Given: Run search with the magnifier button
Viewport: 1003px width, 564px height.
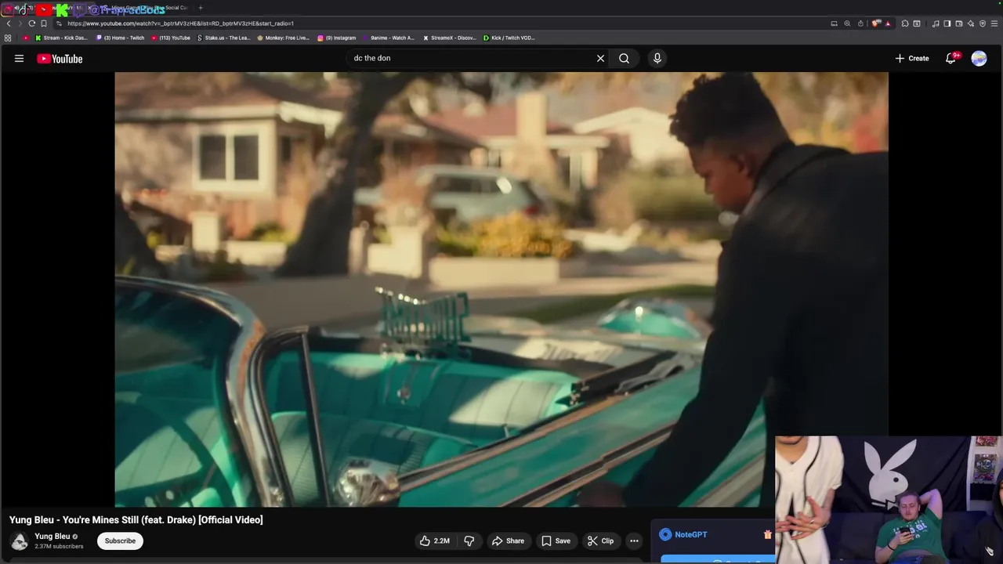Looking at the screenshot, I should [624, 58].
